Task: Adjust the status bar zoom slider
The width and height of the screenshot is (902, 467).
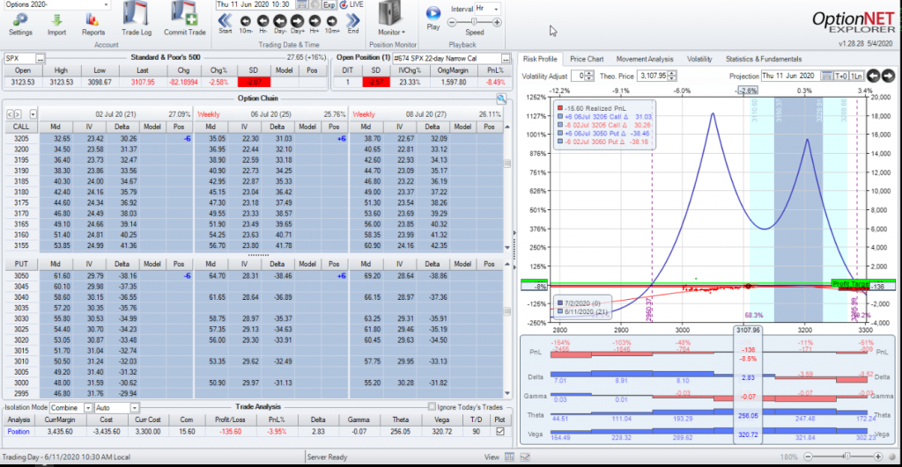Action: (847, 456)
